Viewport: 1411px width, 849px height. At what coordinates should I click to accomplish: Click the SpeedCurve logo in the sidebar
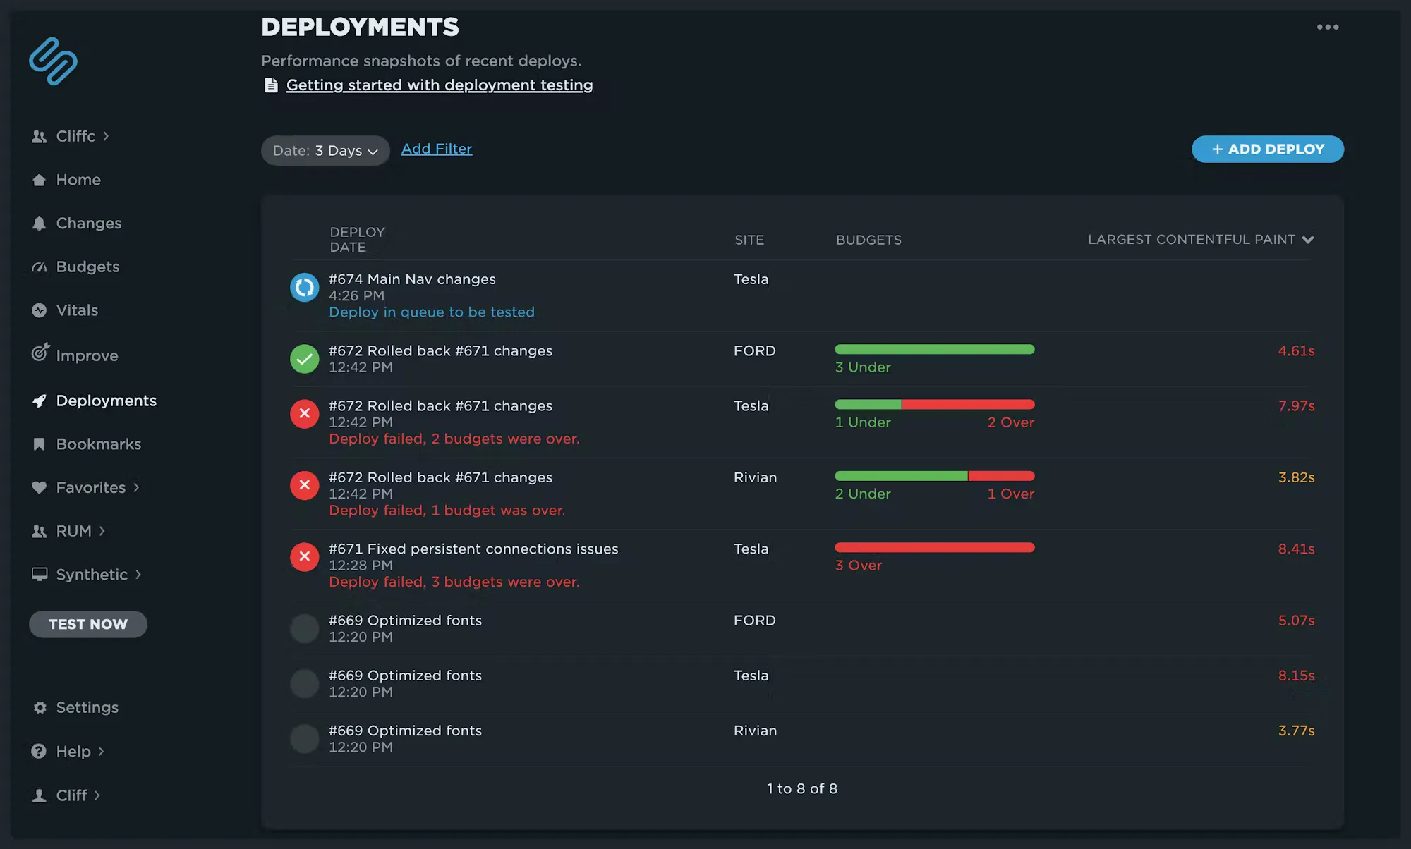coord(53,62)
